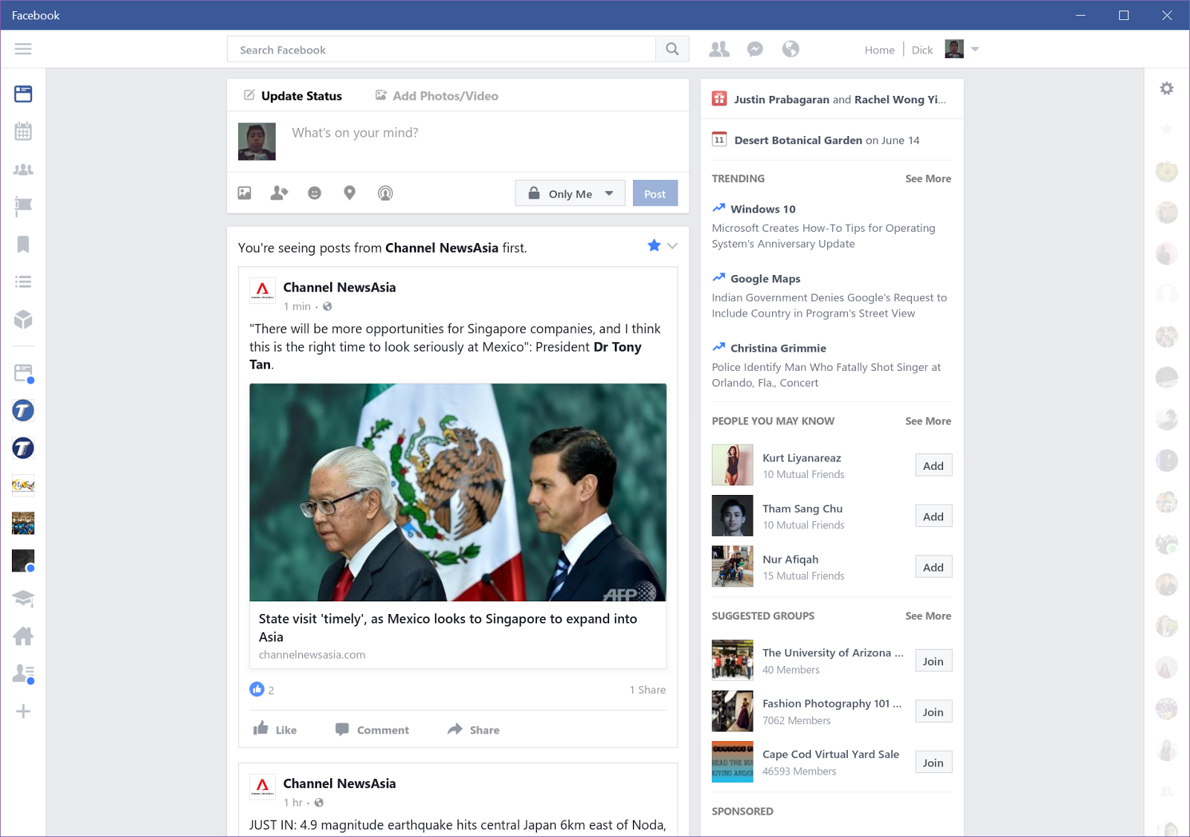
Task: Open Desert Botanical Garden event
Action: [x=798, y=140]
